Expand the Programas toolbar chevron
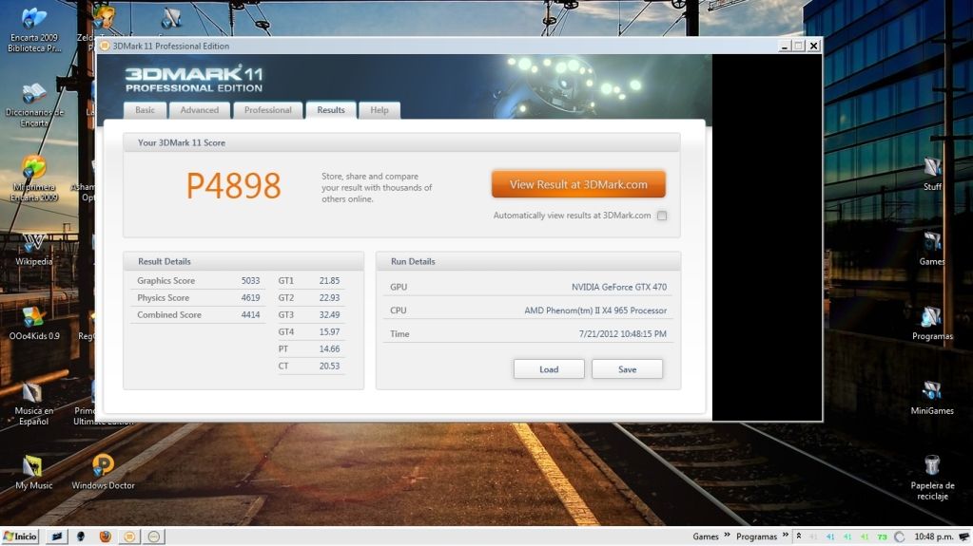 785,535
